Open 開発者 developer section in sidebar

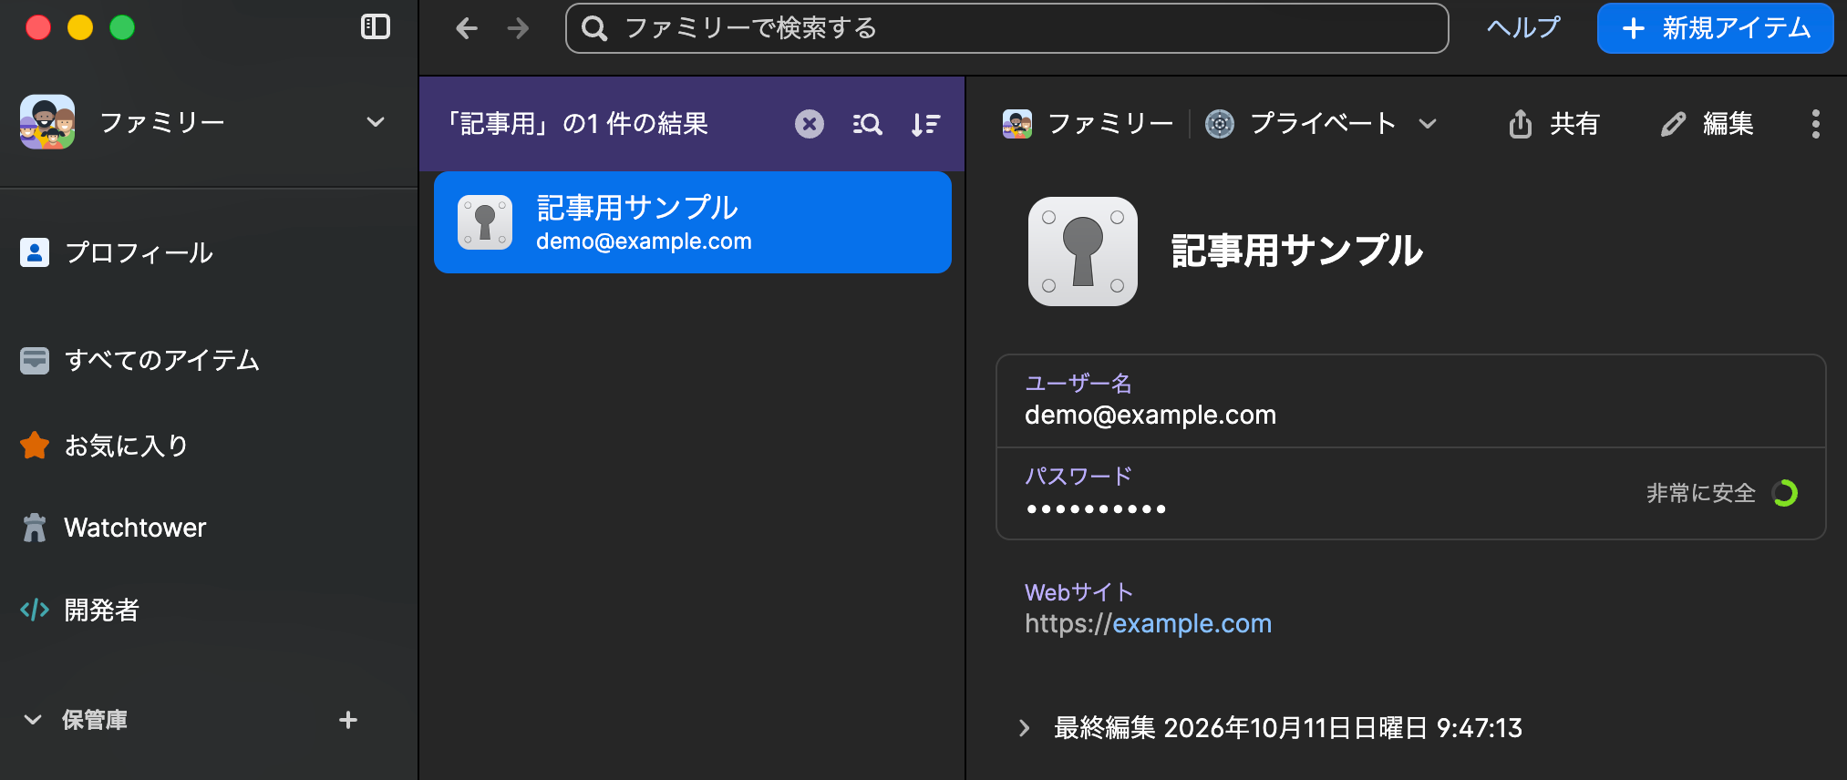(79, 610)
